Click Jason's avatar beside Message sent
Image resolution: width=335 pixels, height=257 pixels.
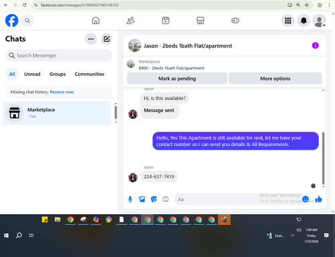pos(133,114)
